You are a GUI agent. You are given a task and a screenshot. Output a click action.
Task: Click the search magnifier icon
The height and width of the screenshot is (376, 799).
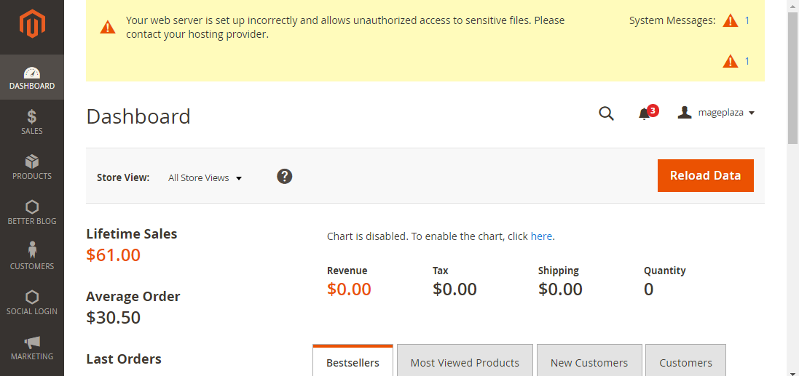(x=606, y=113)
